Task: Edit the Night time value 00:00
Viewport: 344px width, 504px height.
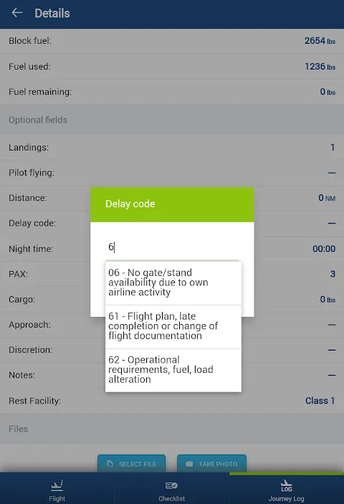Action: pyautogui.click(x=324, y=249)
